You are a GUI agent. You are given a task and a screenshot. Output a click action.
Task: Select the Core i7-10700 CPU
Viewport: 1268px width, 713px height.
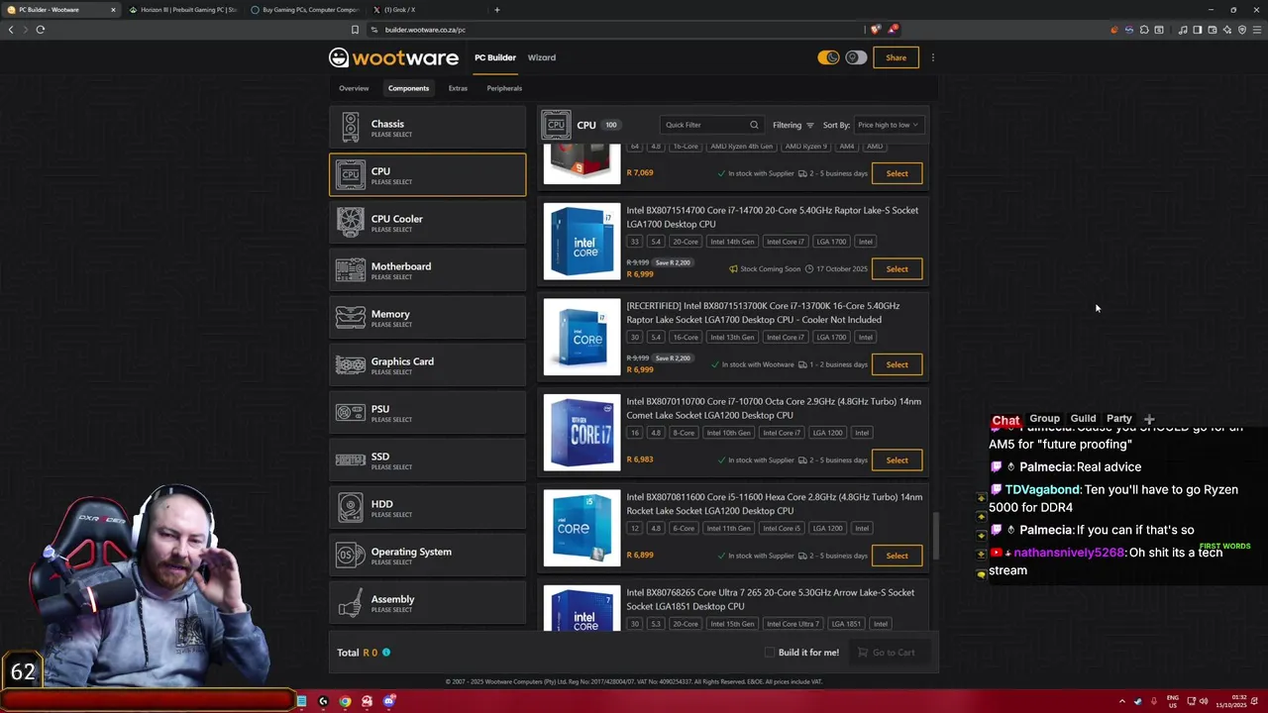click(x=897, y=460)
